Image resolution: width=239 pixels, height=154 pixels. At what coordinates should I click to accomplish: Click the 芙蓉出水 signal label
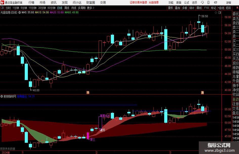coord(105,116)
